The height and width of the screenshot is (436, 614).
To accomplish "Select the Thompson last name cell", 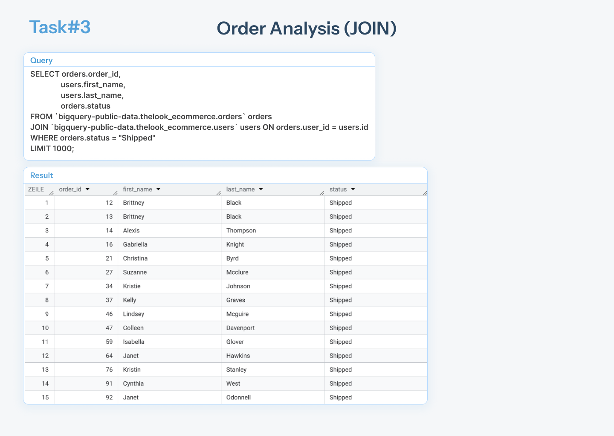I will coord(273,231).
